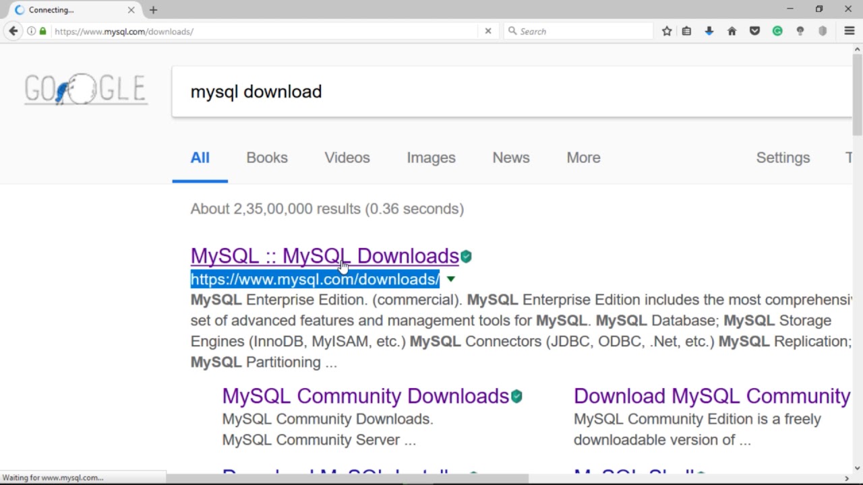Image resolution: width=863 pixels, height=485 pixels.
Task: Open the Settings menu in the search bar
Action: (783, 158)
